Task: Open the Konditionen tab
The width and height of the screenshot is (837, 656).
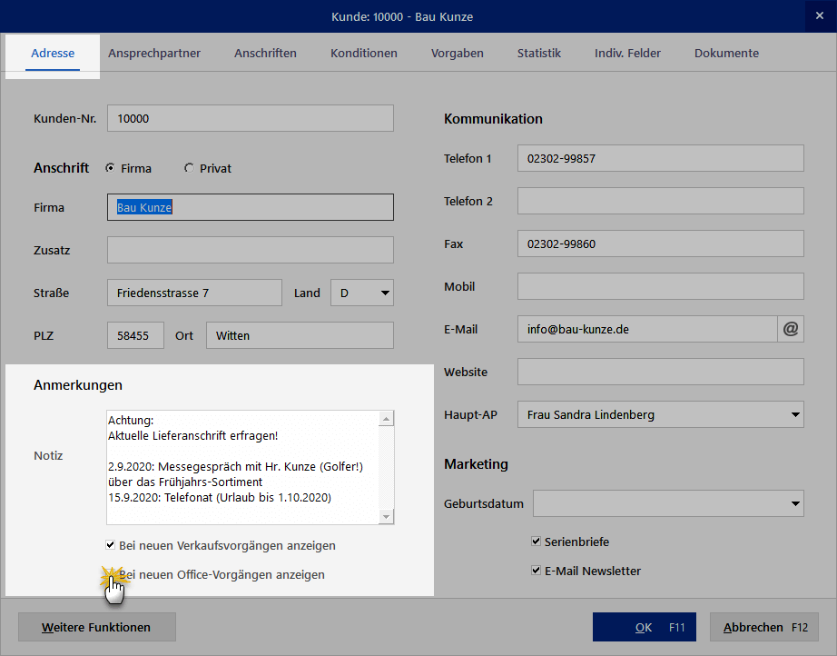Action: pos(363,54)
